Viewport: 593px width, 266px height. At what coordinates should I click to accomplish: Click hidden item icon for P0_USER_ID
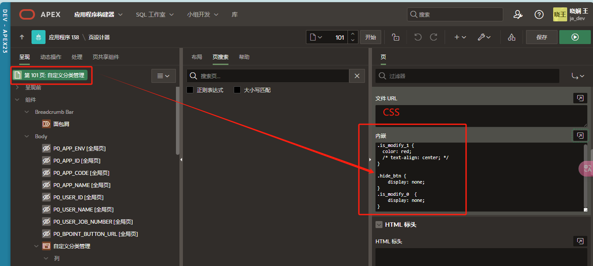[46, 197]
